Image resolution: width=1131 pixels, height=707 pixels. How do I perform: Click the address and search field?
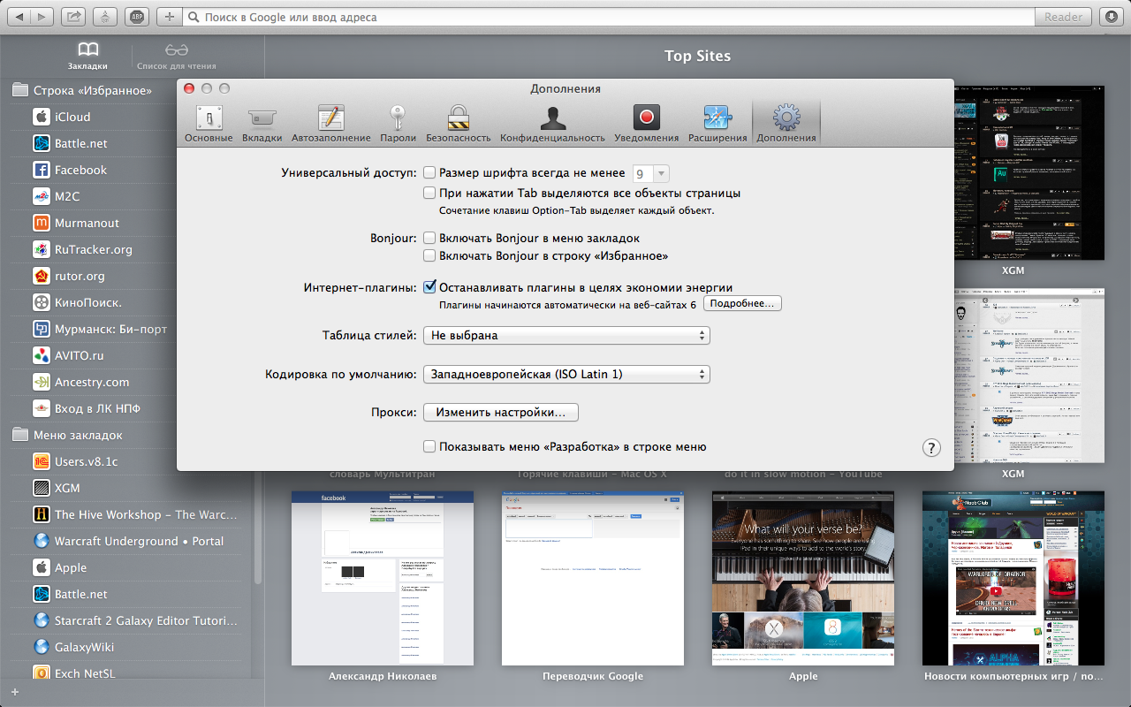[610, 17]
